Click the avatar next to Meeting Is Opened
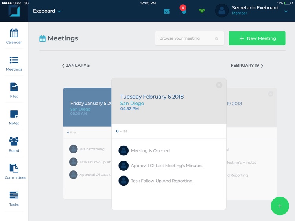This screenshot has height=221, width=295. pyautogui.click(x=124, y=151)
